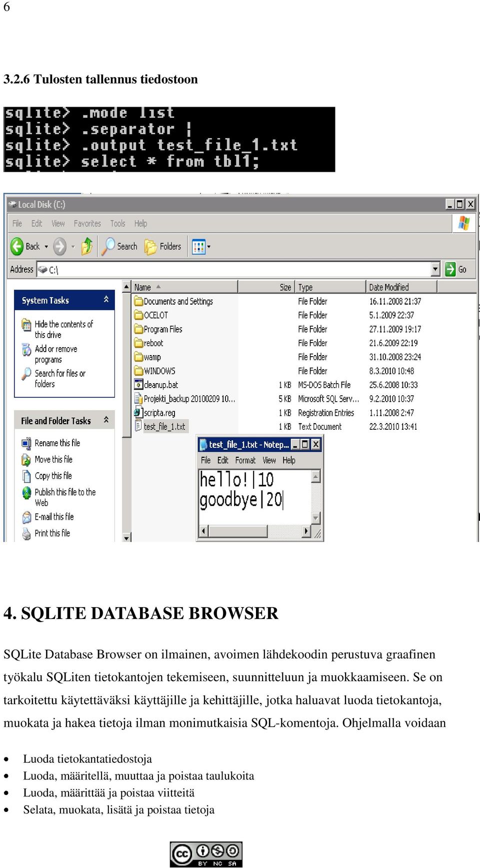Click Hide the contents of this drive
Screen dimensions: 480x868
[63, 330]
